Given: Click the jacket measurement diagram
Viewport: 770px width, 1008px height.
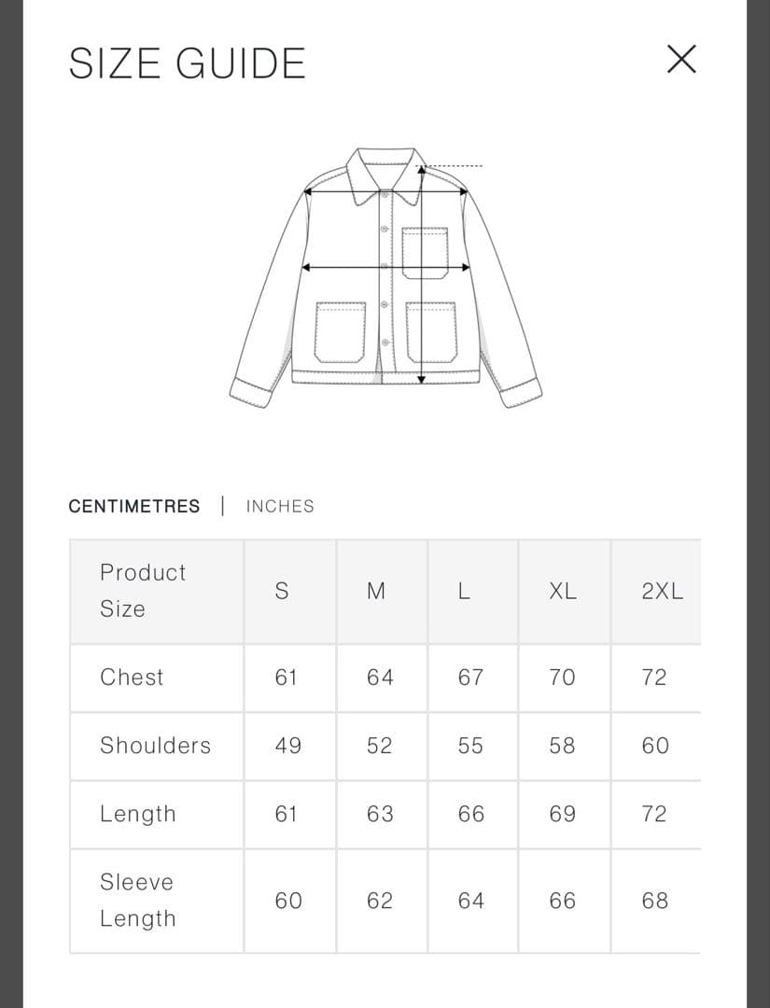Looking at the screenshot, I should click(385, 277).
